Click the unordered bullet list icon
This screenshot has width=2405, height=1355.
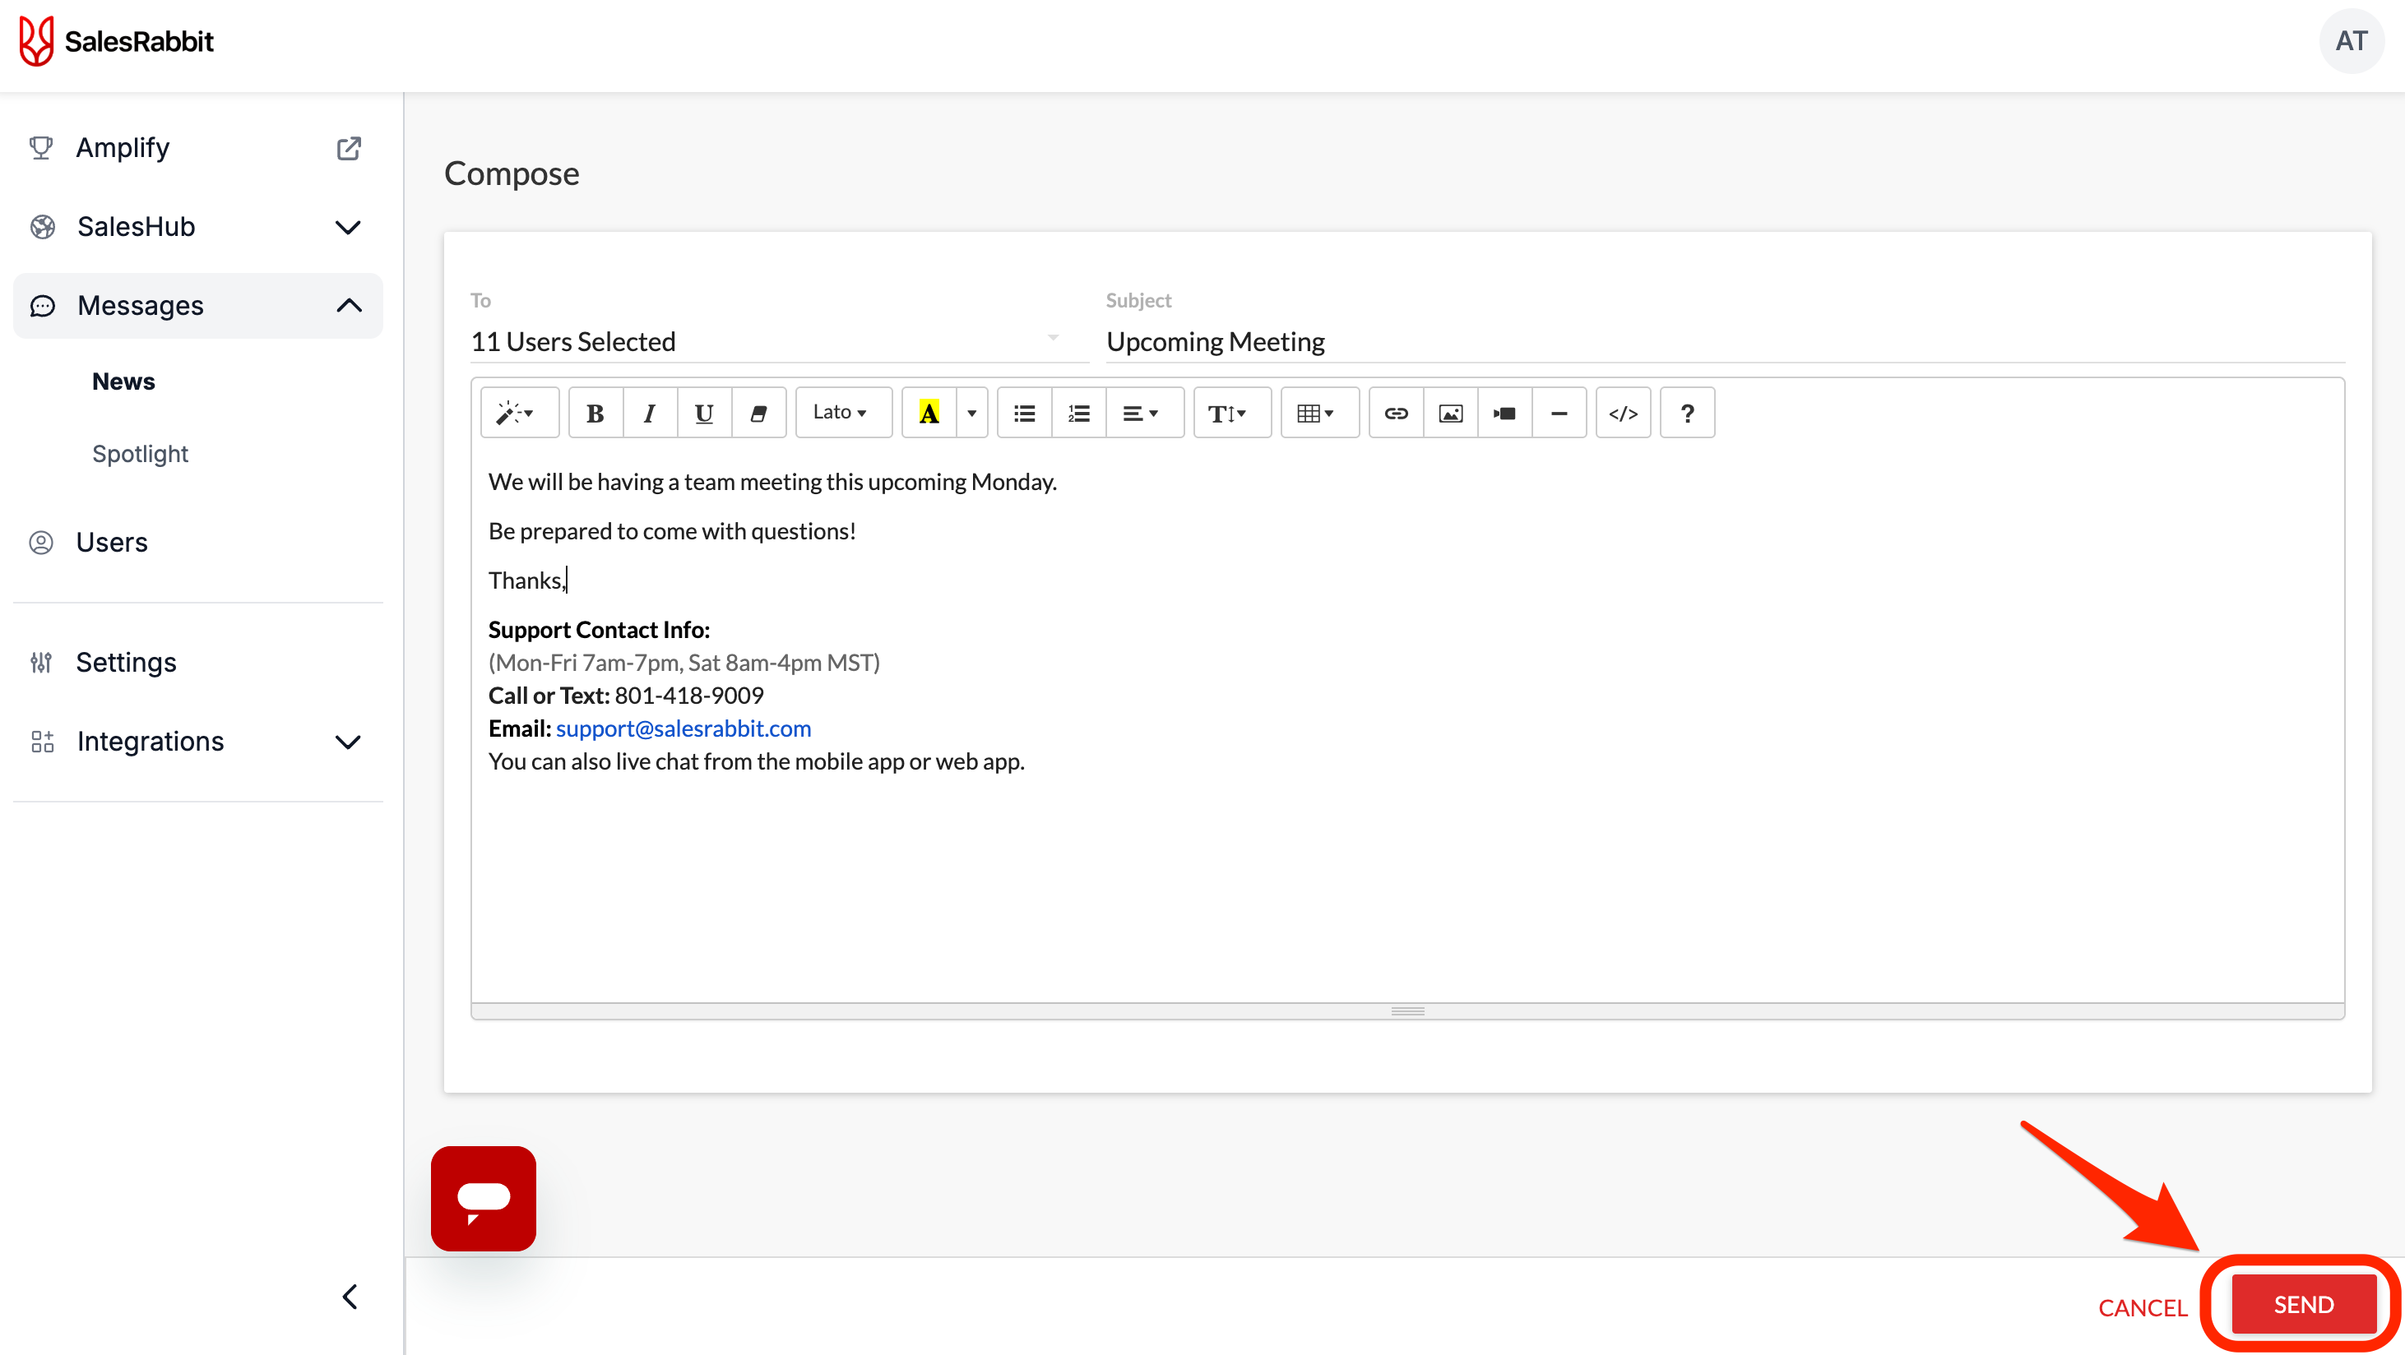point(1024,414)
